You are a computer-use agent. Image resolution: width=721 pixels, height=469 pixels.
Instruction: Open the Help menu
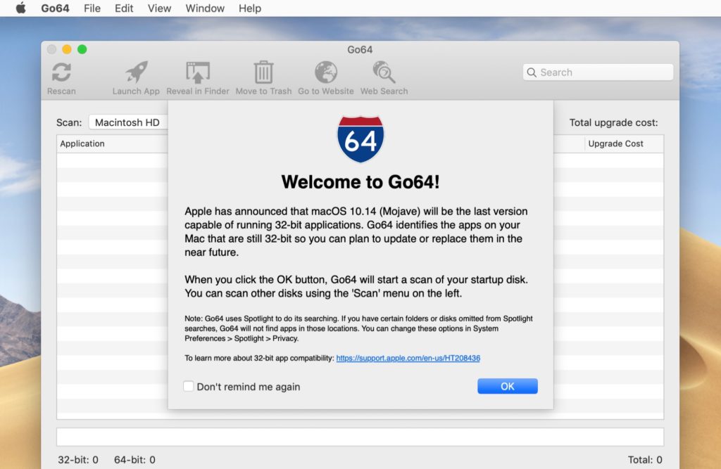[250, 8]
